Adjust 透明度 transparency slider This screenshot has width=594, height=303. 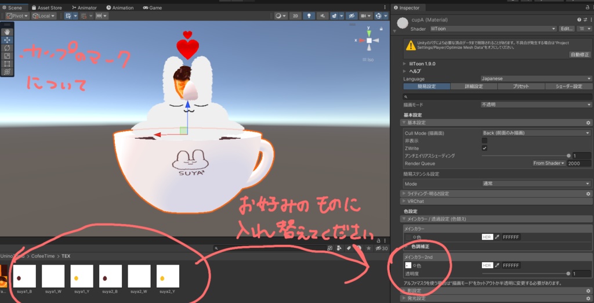click(x=525, y=273)
